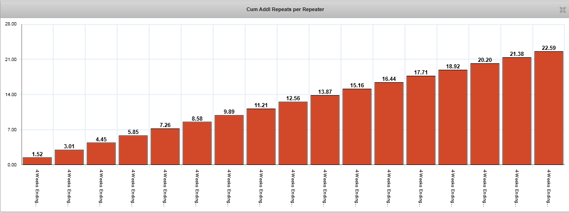Click the bar with value 12.56
This screenshot has height=213, width=569.
tap(293, 133)
